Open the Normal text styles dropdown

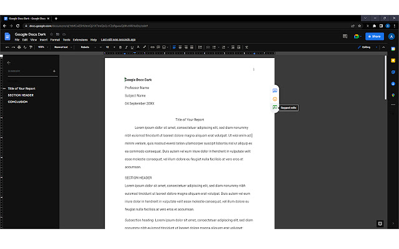63,47
